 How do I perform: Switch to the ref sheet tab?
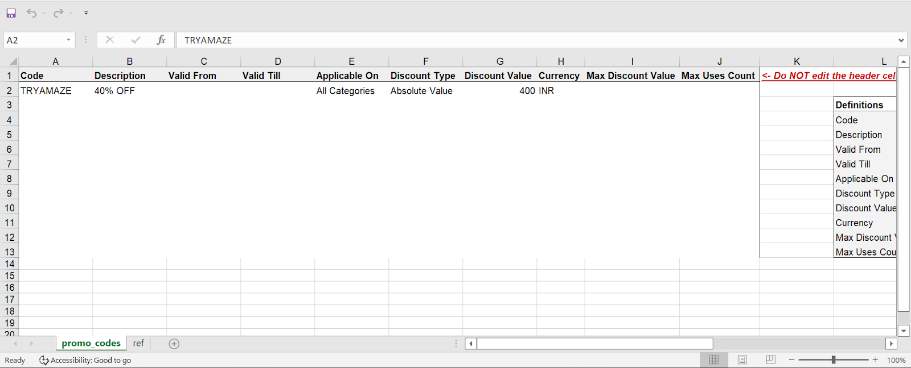click(138, 343)
